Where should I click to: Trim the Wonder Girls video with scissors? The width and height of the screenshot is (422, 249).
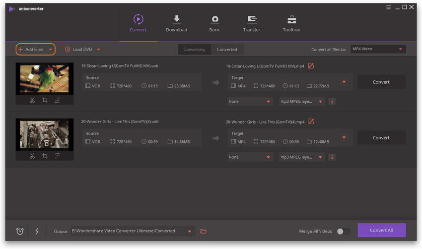coord(32,156)
